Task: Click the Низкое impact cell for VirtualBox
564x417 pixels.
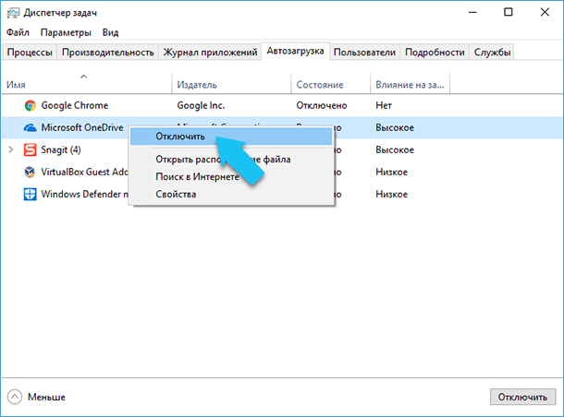Action: click(x=392, y=173)
